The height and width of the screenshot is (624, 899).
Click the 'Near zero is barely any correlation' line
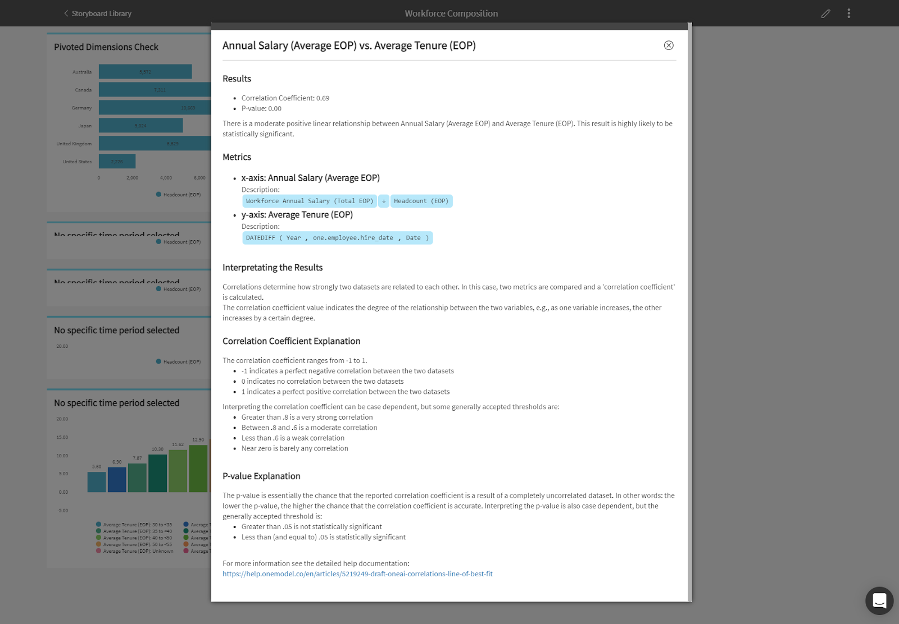pyautogui.click(x=295, y=448)
